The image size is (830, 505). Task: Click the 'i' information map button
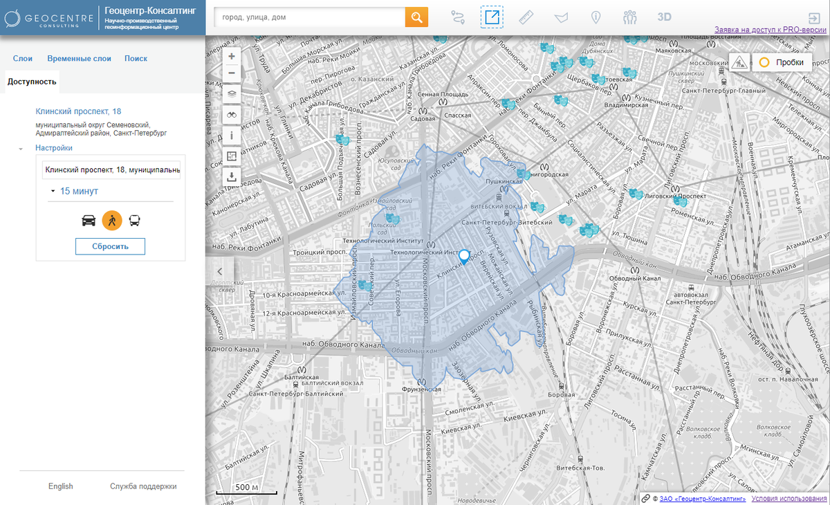[232, 136]
